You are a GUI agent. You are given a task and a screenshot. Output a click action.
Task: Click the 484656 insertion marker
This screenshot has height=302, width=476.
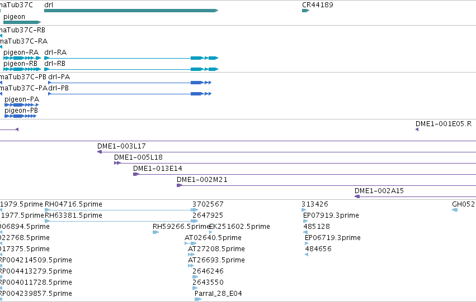[307, 255]
